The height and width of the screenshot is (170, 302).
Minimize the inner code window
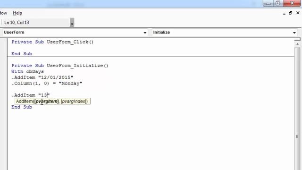pyautogui.click(x=284, y=13)
